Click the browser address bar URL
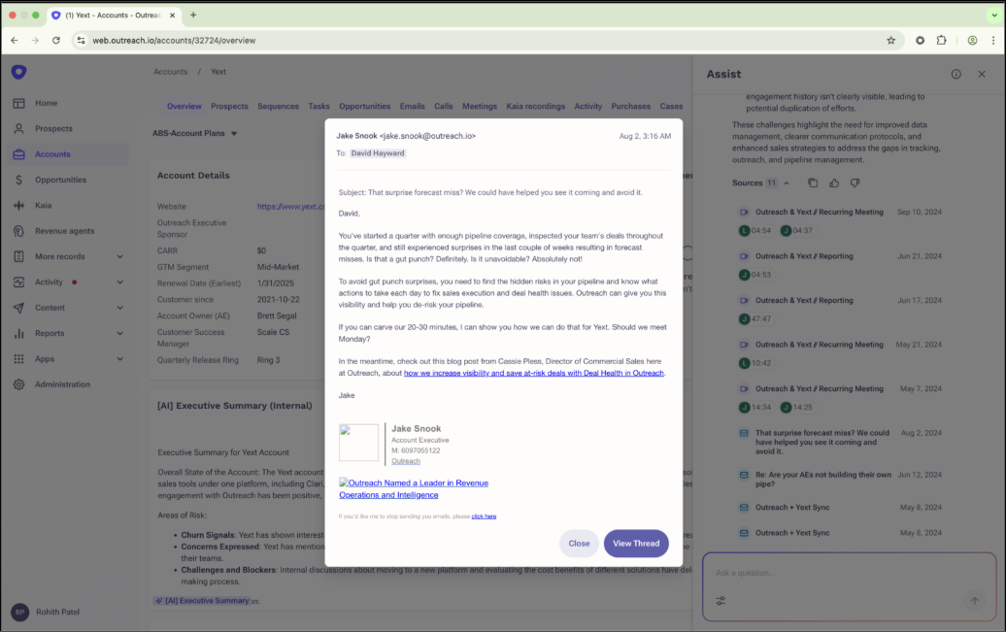 pyautogui.click(x=174, y=41)
